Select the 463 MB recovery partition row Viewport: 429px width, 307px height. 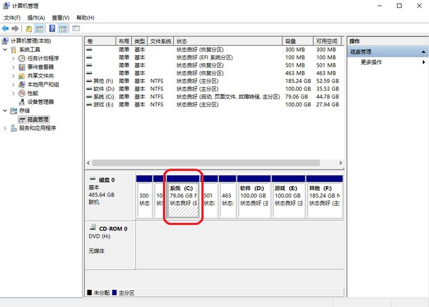pyautogui.click(x=213, y=73)
